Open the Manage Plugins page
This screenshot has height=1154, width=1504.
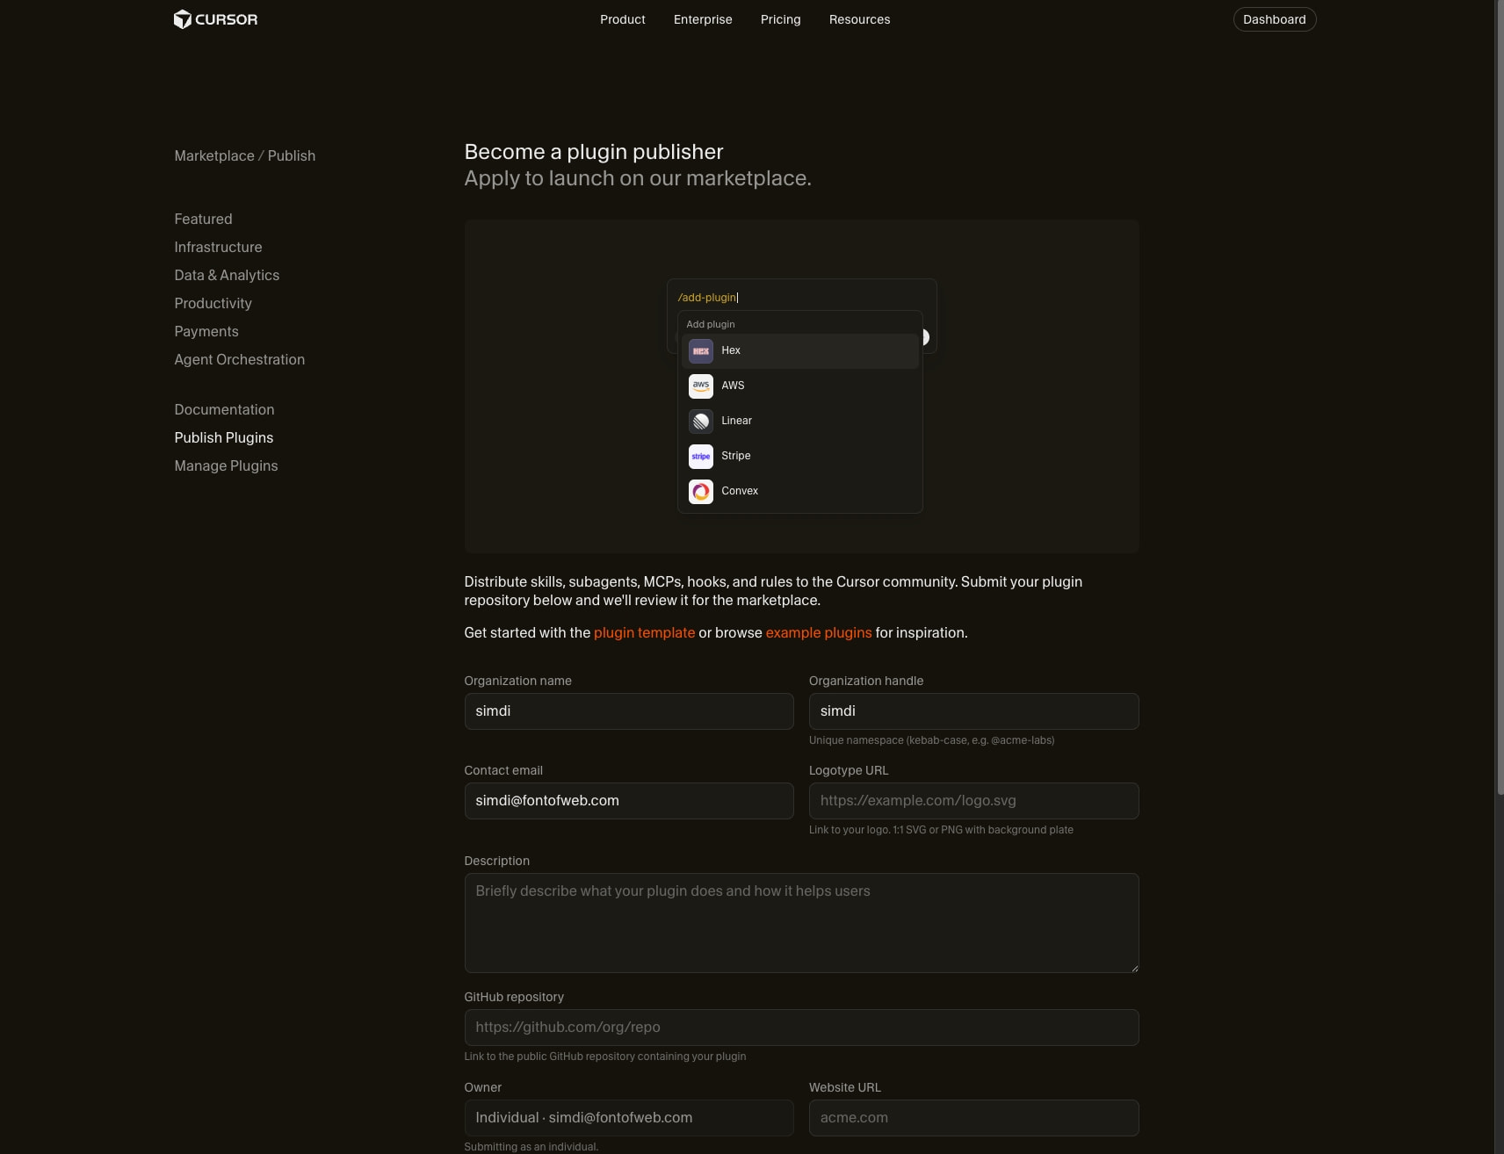[x=226, y=465]
